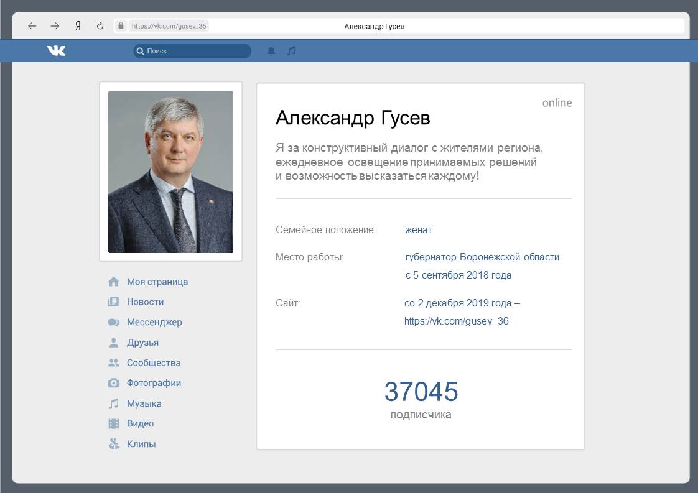Select 'Сообщества' in sidebar
This screenshot has height=493, width=698.
click(154, 363)
